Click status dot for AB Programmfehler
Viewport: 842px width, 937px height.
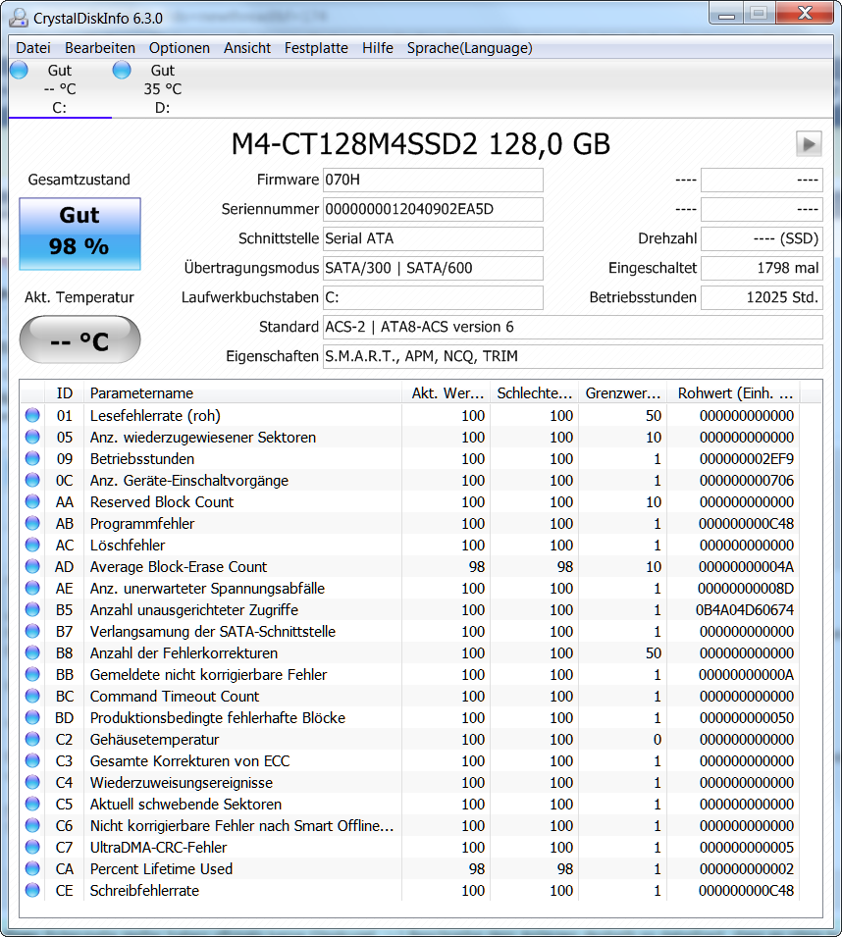pyautogui.click(x=32, y=523)
